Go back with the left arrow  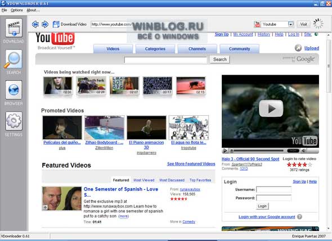click(35, 24)
